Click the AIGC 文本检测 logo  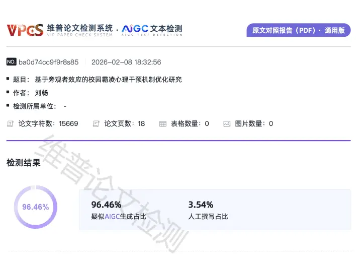152,30
